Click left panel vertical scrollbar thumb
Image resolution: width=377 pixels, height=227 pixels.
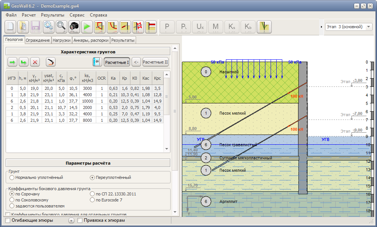[175, 111]
